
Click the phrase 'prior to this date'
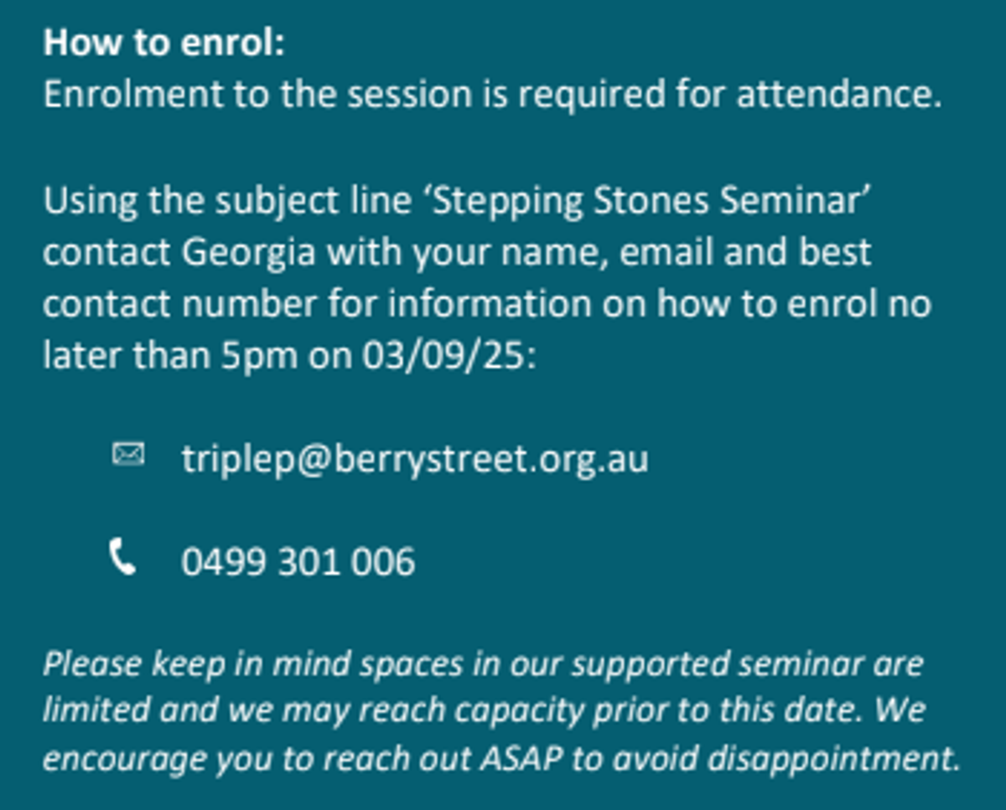pos(728,712)
